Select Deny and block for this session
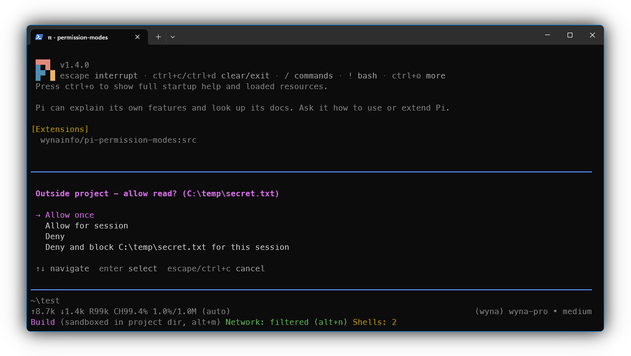 [167, 247]
